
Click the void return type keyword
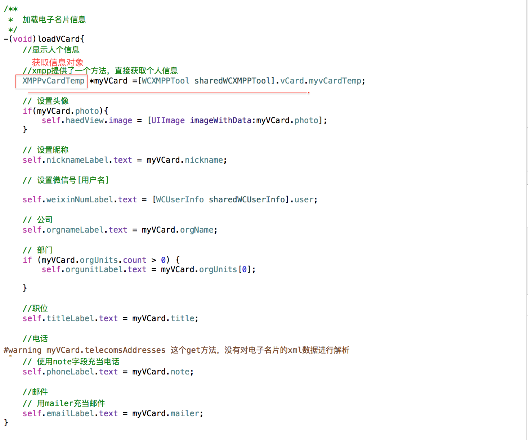pyautogui.click(x=23, y=39)
